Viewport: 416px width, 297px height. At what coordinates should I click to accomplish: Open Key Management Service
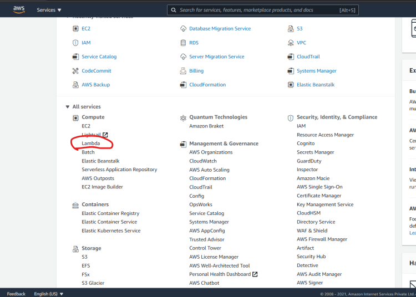pos(325,204)
